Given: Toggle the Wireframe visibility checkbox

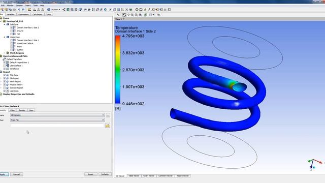Looking at the screenshot, I should pyautogui.click(x=5, y=69).
